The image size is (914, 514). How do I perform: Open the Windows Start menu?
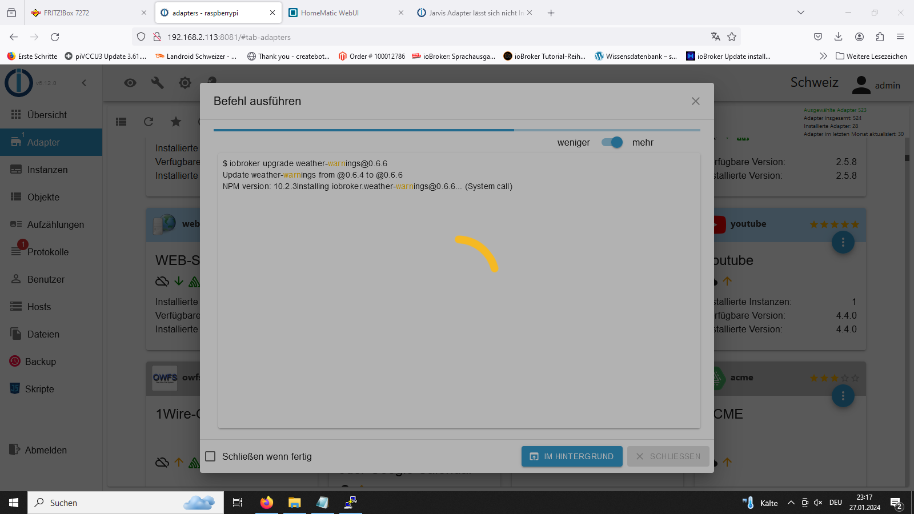pos(14,503)
